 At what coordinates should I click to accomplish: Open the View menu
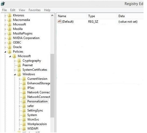coord(22,10)
